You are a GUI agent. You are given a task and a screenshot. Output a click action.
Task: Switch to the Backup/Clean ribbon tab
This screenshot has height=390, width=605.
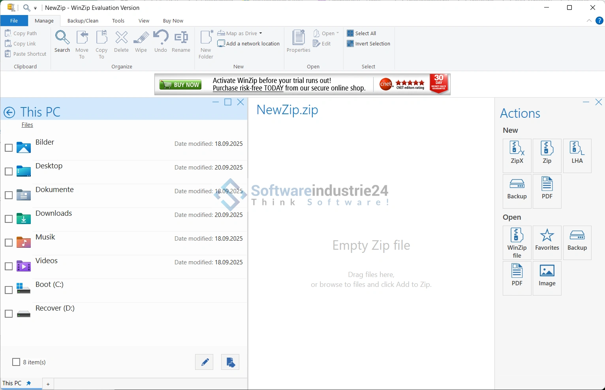(x=83, y=21)
